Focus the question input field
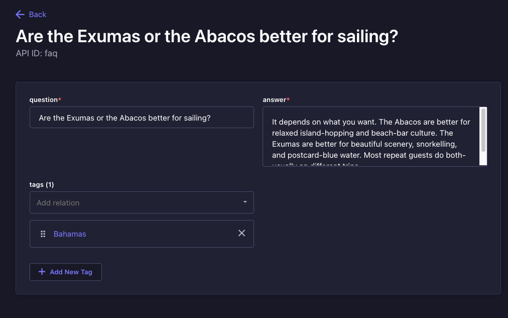 (x=142, y=118)
